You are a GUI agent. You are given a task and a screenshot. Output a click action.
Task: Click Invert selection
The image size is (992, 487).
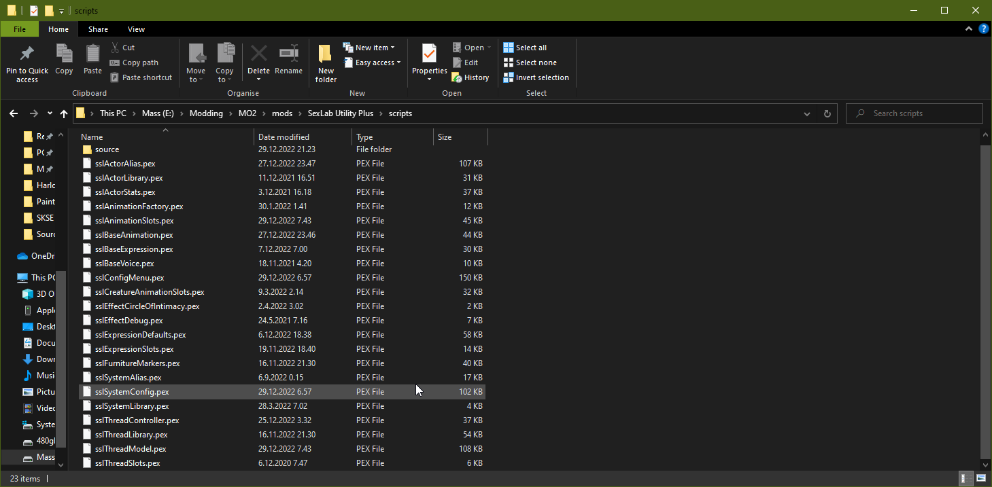tap(536, 77)
